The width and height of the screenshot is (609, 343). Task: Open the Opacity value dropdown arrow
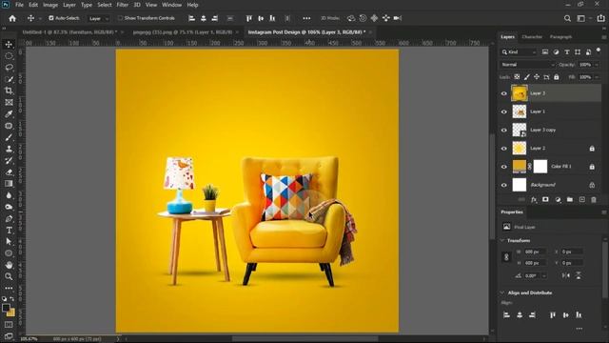tap(597, 65)
